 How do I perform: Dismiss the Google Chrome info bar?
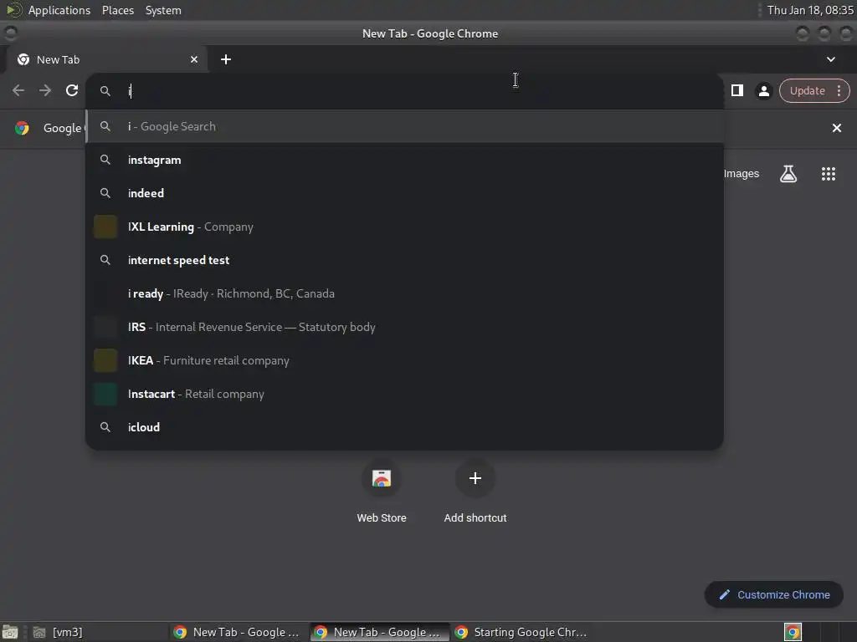(836, 128)
